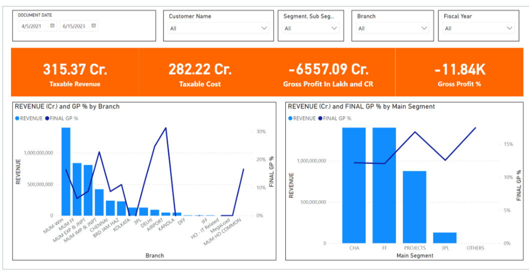Screen dimensions: 529x272
Task: Click the 6/15/2023 end date field
Action: pyautogui.click(x=74, y=26)
